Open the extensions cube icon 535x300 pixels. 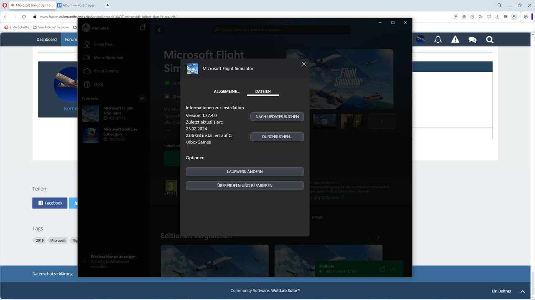[x=526, y=17]
